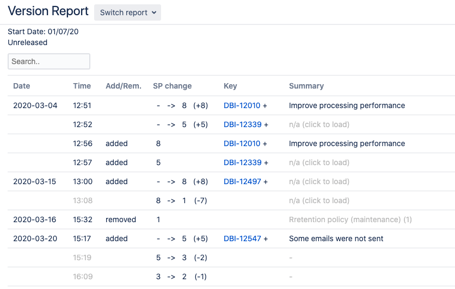The width and height of the screenshot is (455, 289).
Task: Expand plus next to DBI-12547
Action: point(266,239)
